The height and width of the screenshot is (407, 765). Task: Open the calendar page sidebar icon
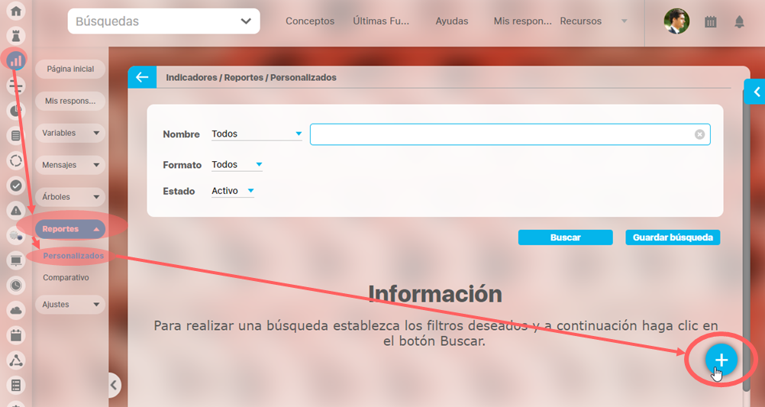(x=15, y=335)
